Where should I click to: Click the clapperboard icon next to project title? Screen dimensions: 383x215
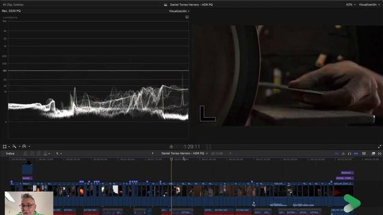(x=166, y=5)
